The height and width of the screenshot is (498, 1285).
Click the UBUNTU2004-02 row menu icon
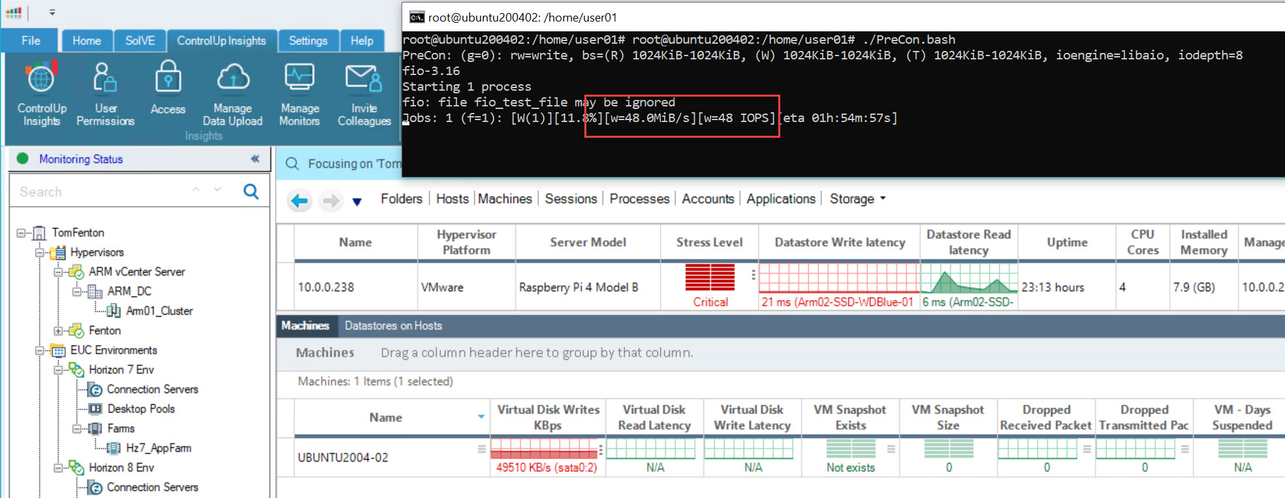[482, 449]
